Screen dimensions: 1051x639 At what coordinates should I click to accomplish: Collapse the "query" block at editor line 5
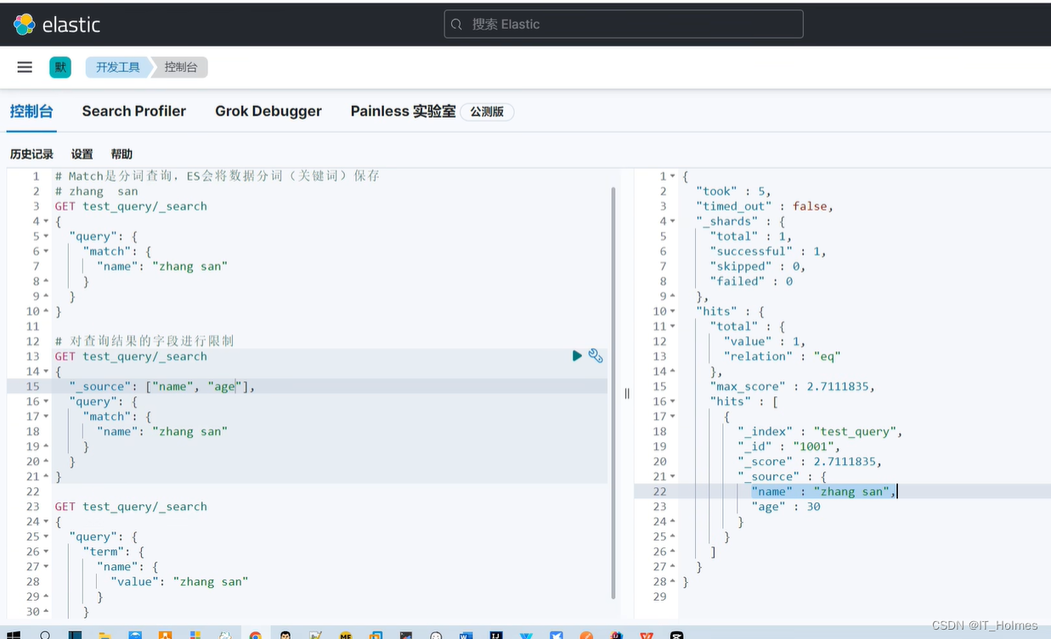pyautogui.click(x=46, y=236)
